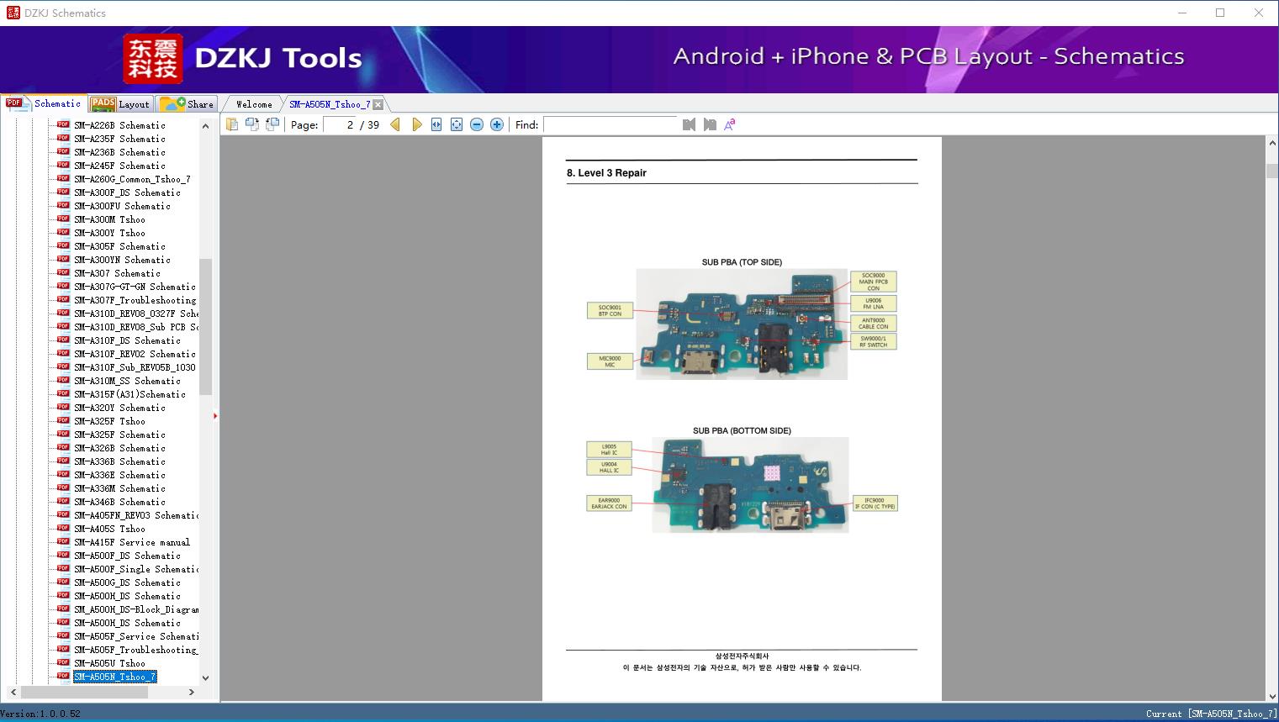The image size is (1279, 722).
Task: Fit whole page in view
Action: pos(457,124)
